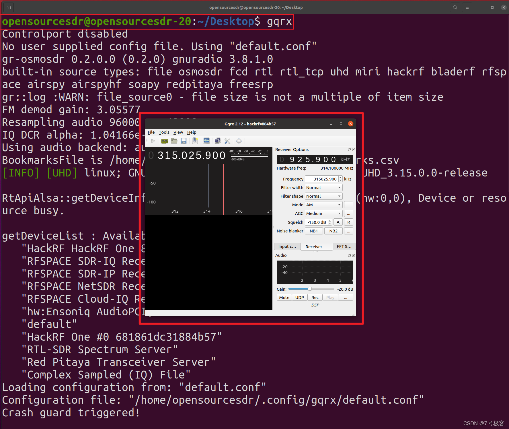Increase Frequency with spinner up arrow
The height and width of the screenshot is (429, 509).
tap(340, 177)
